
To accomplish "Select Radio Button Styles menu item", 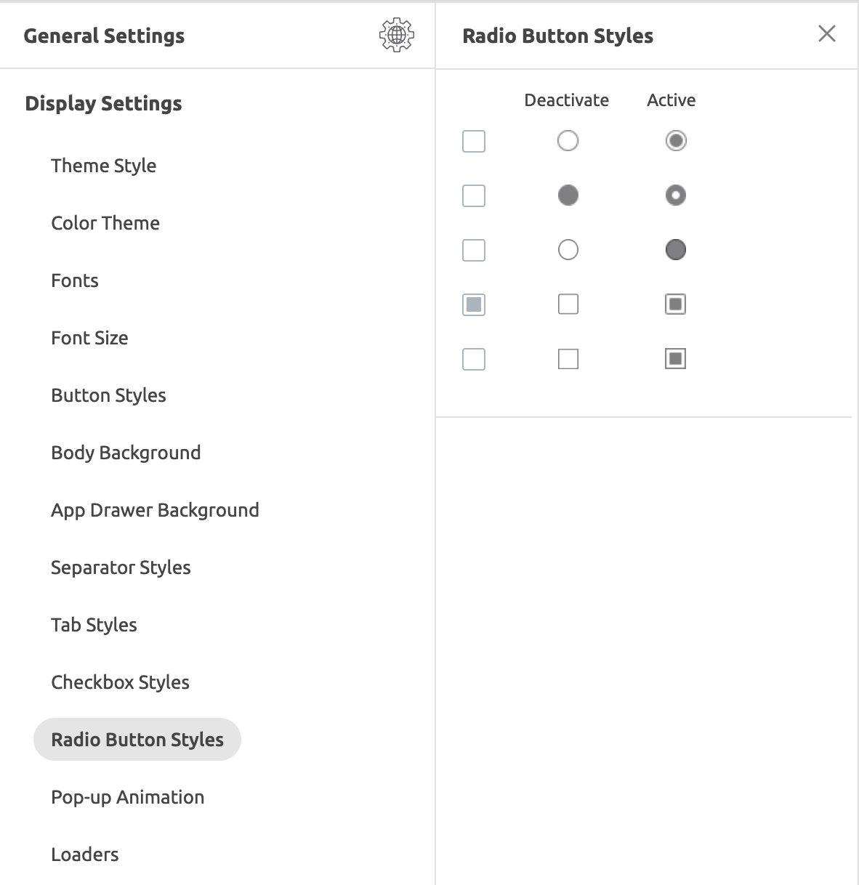I will coord(137,740).
